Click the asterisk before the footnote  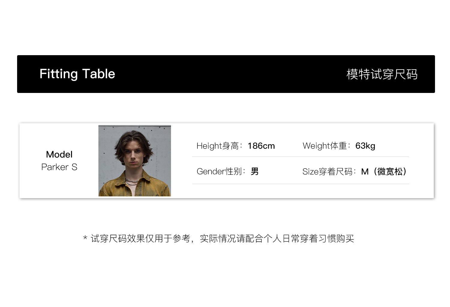85,238
